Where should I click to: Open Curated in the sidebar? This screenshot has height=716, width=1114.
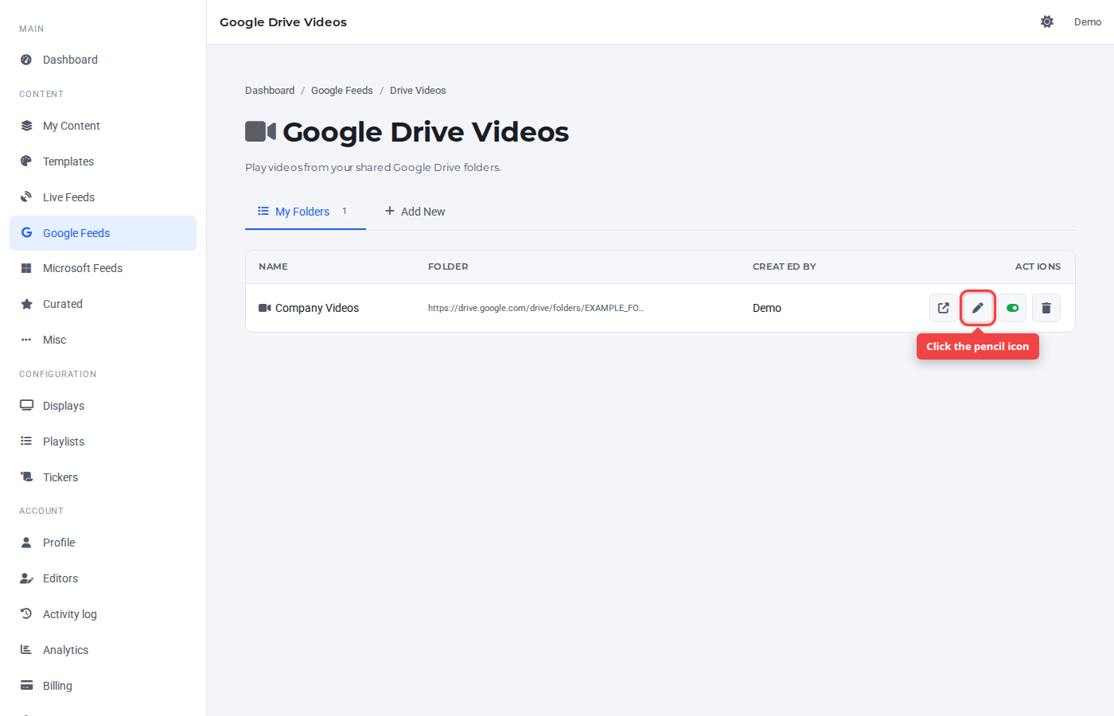[x=103, y=304]
